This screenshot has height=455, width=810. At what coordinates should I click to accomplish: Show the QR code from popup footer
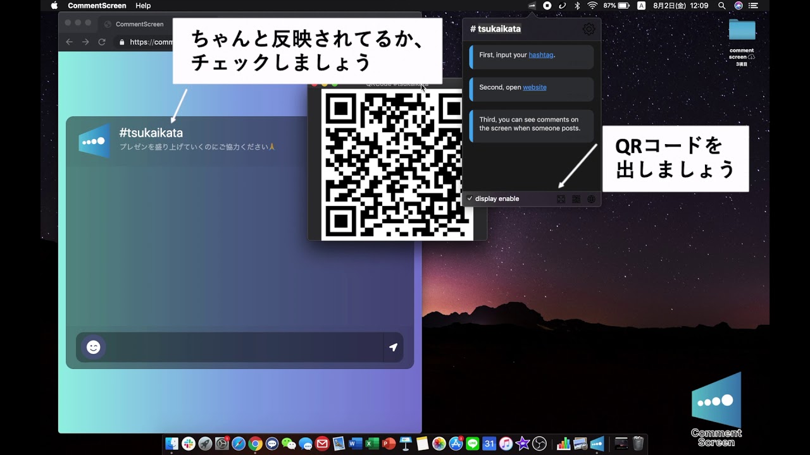[576, 199]
